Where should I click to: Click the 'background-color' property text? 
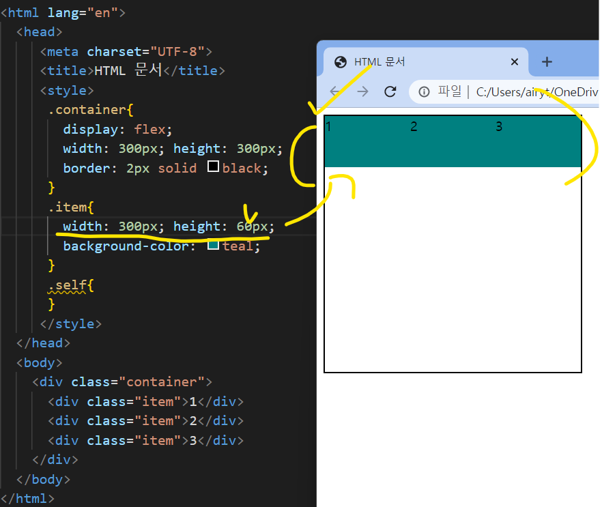pyautogui.click(x=126, y=246)
